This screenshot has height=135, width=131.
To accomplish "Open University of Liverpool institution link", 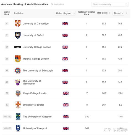I will (35, 128).
